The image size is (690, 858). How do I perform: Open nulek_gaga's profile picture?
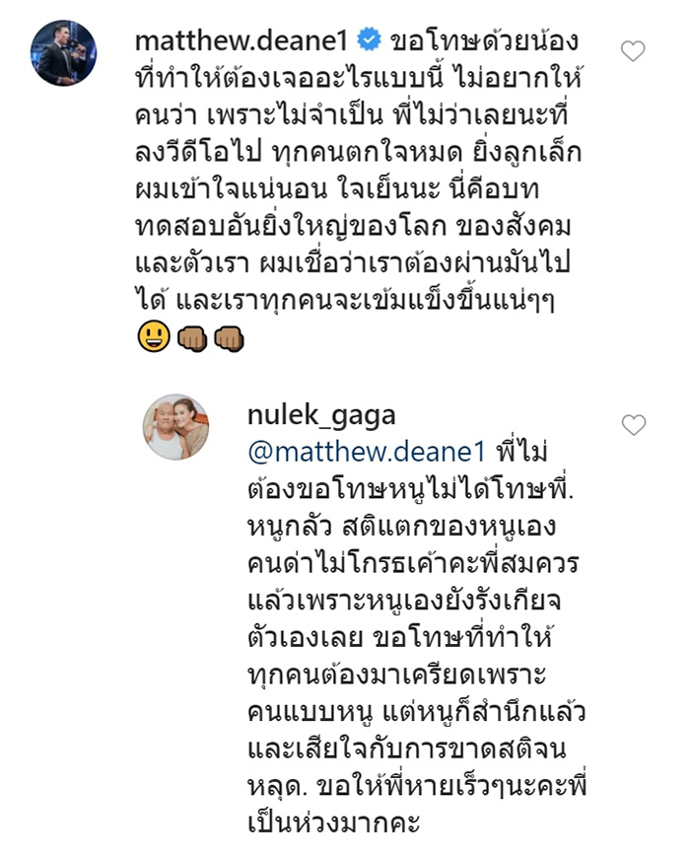176,427
